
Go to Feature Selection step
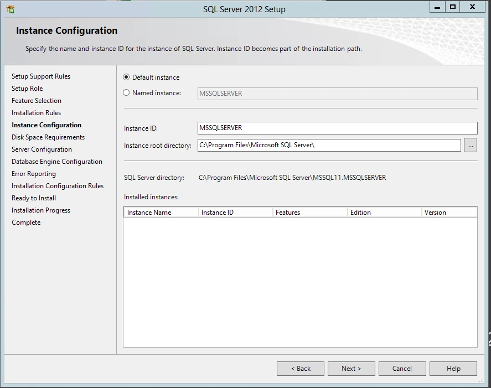[x=37, y=101]
